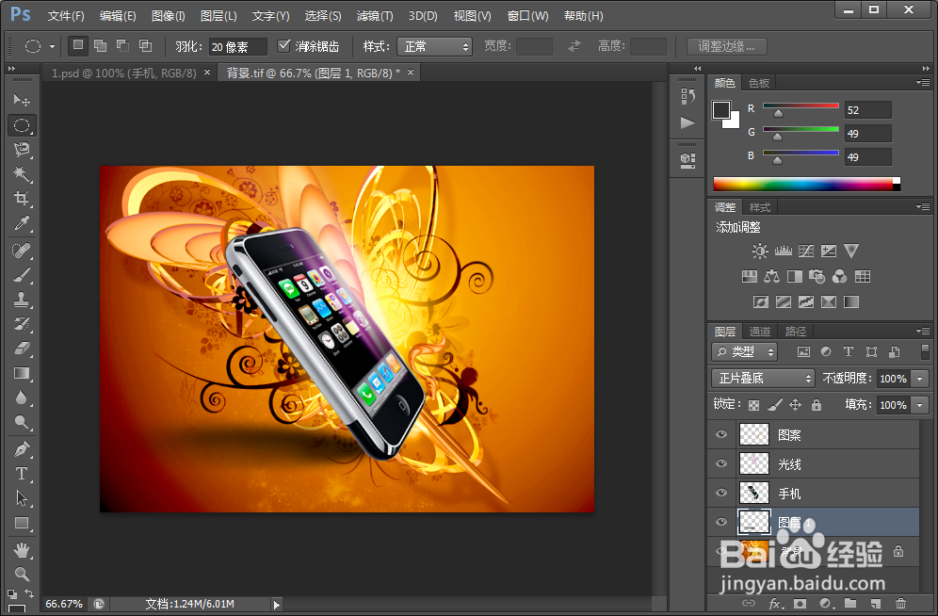Expand the status bar info arrow
The height and width of the screenshot is (616, 938).
click(x=276, y=605)
